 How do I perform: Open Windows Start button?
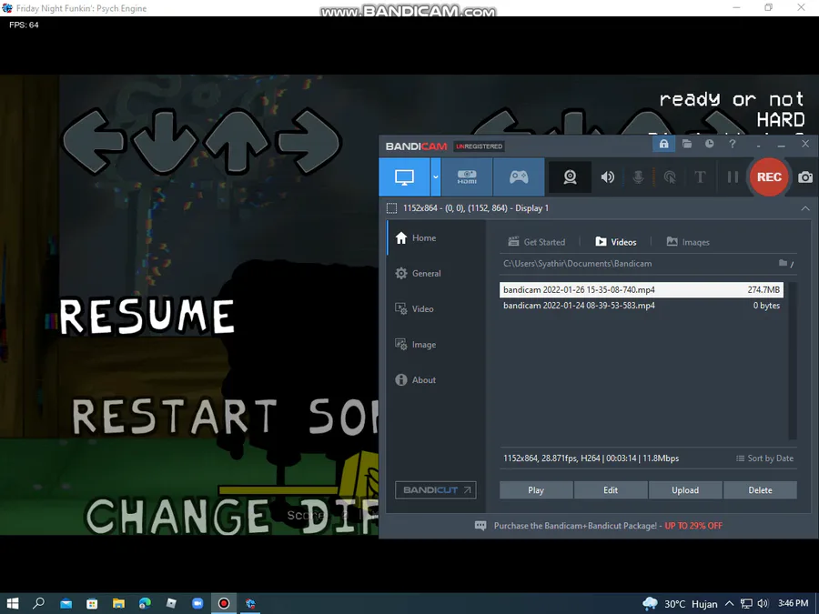[x=13, y=604]
